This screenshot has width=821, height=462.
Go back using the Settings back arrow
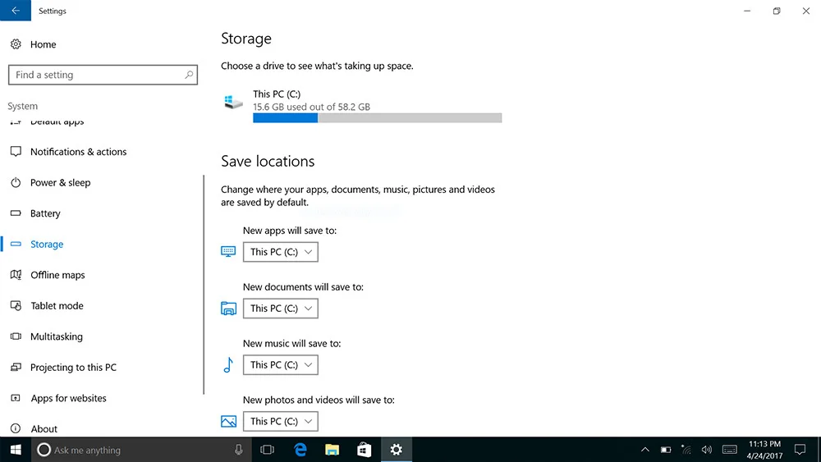(15, 11)
